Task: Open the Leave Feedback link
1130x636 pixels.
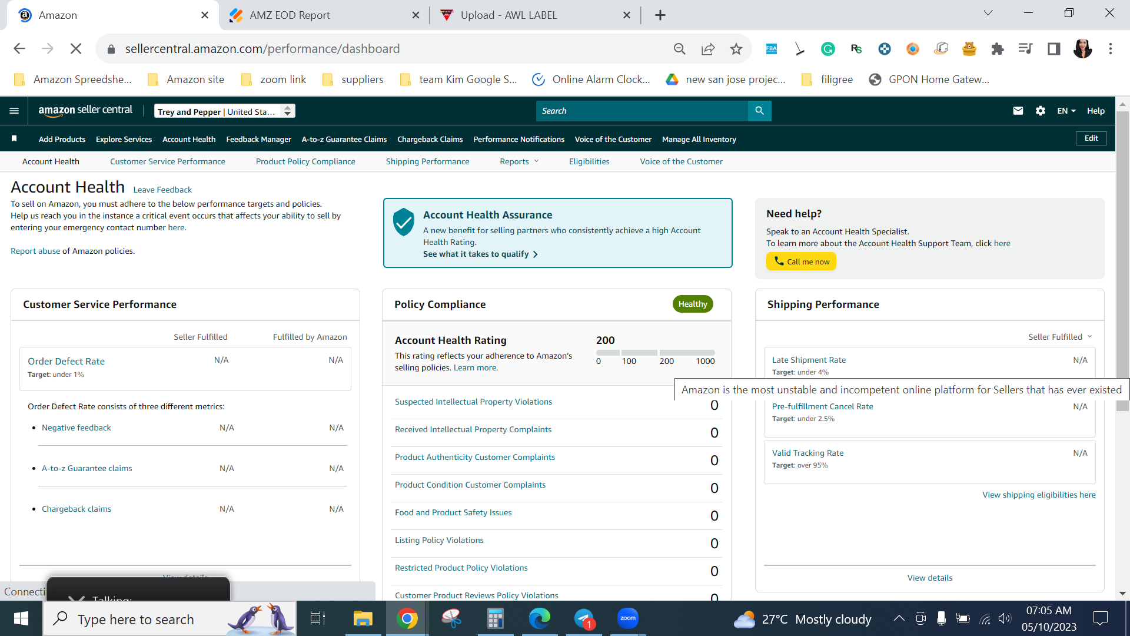Action: [x=162, y=190]
